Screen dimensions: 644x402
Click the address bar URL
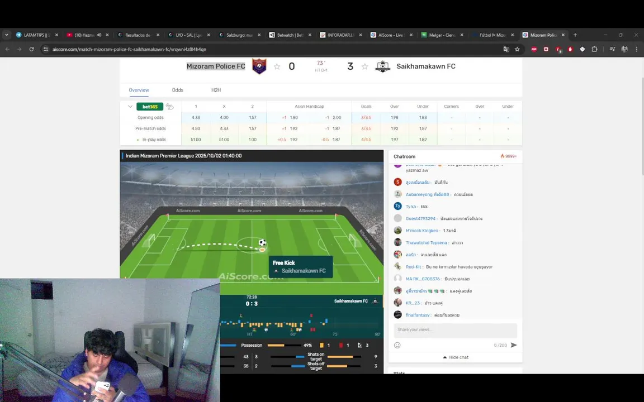(129, 49)
